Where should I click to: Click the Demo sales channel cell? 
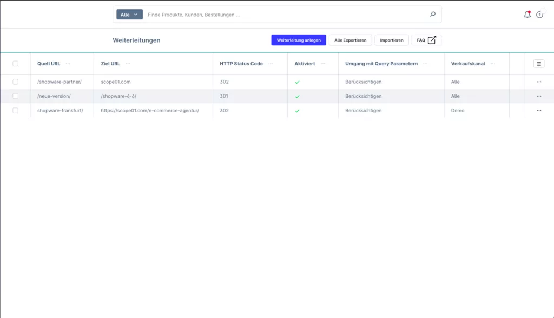click(458, 111)
